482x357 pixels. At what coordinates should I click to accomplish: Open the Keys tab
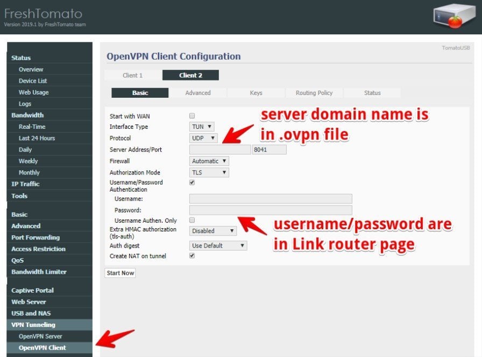256,93
